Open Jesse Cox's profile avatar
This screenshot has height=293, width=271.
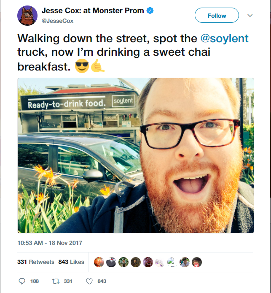[x=27, y=16]
